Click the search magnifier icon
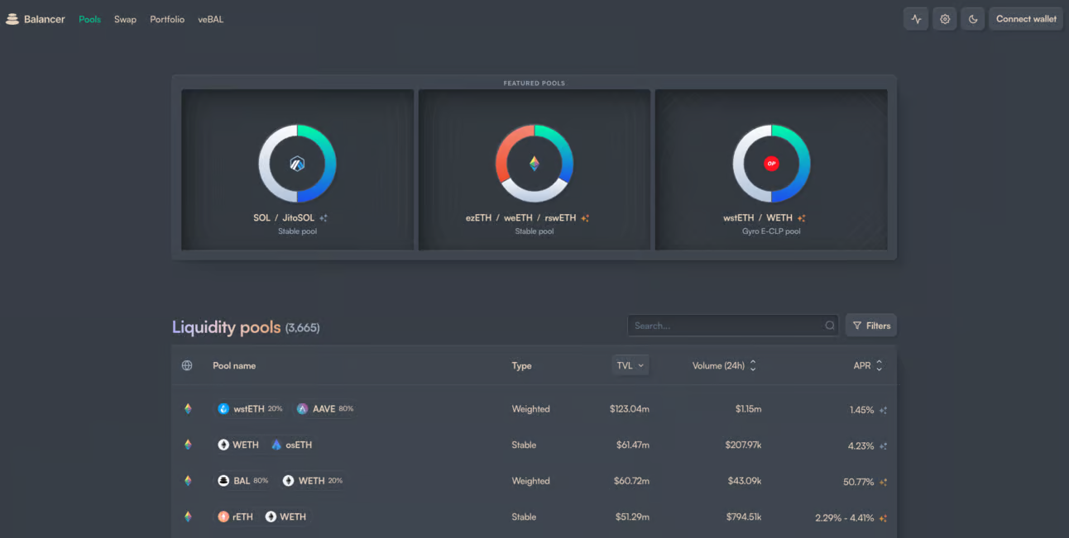Viewport: 1069px width, 538px height. (830, 326)
